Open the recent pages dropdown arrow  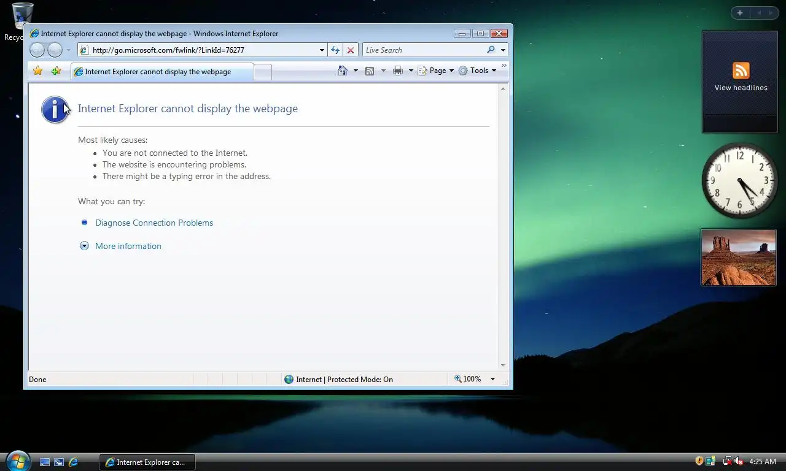pyautogui.click(x=69, y=50)
